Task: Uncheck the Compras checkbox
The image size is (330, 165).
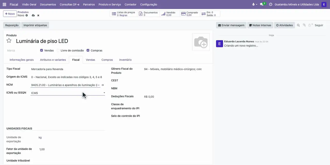Action: (88, 51)
